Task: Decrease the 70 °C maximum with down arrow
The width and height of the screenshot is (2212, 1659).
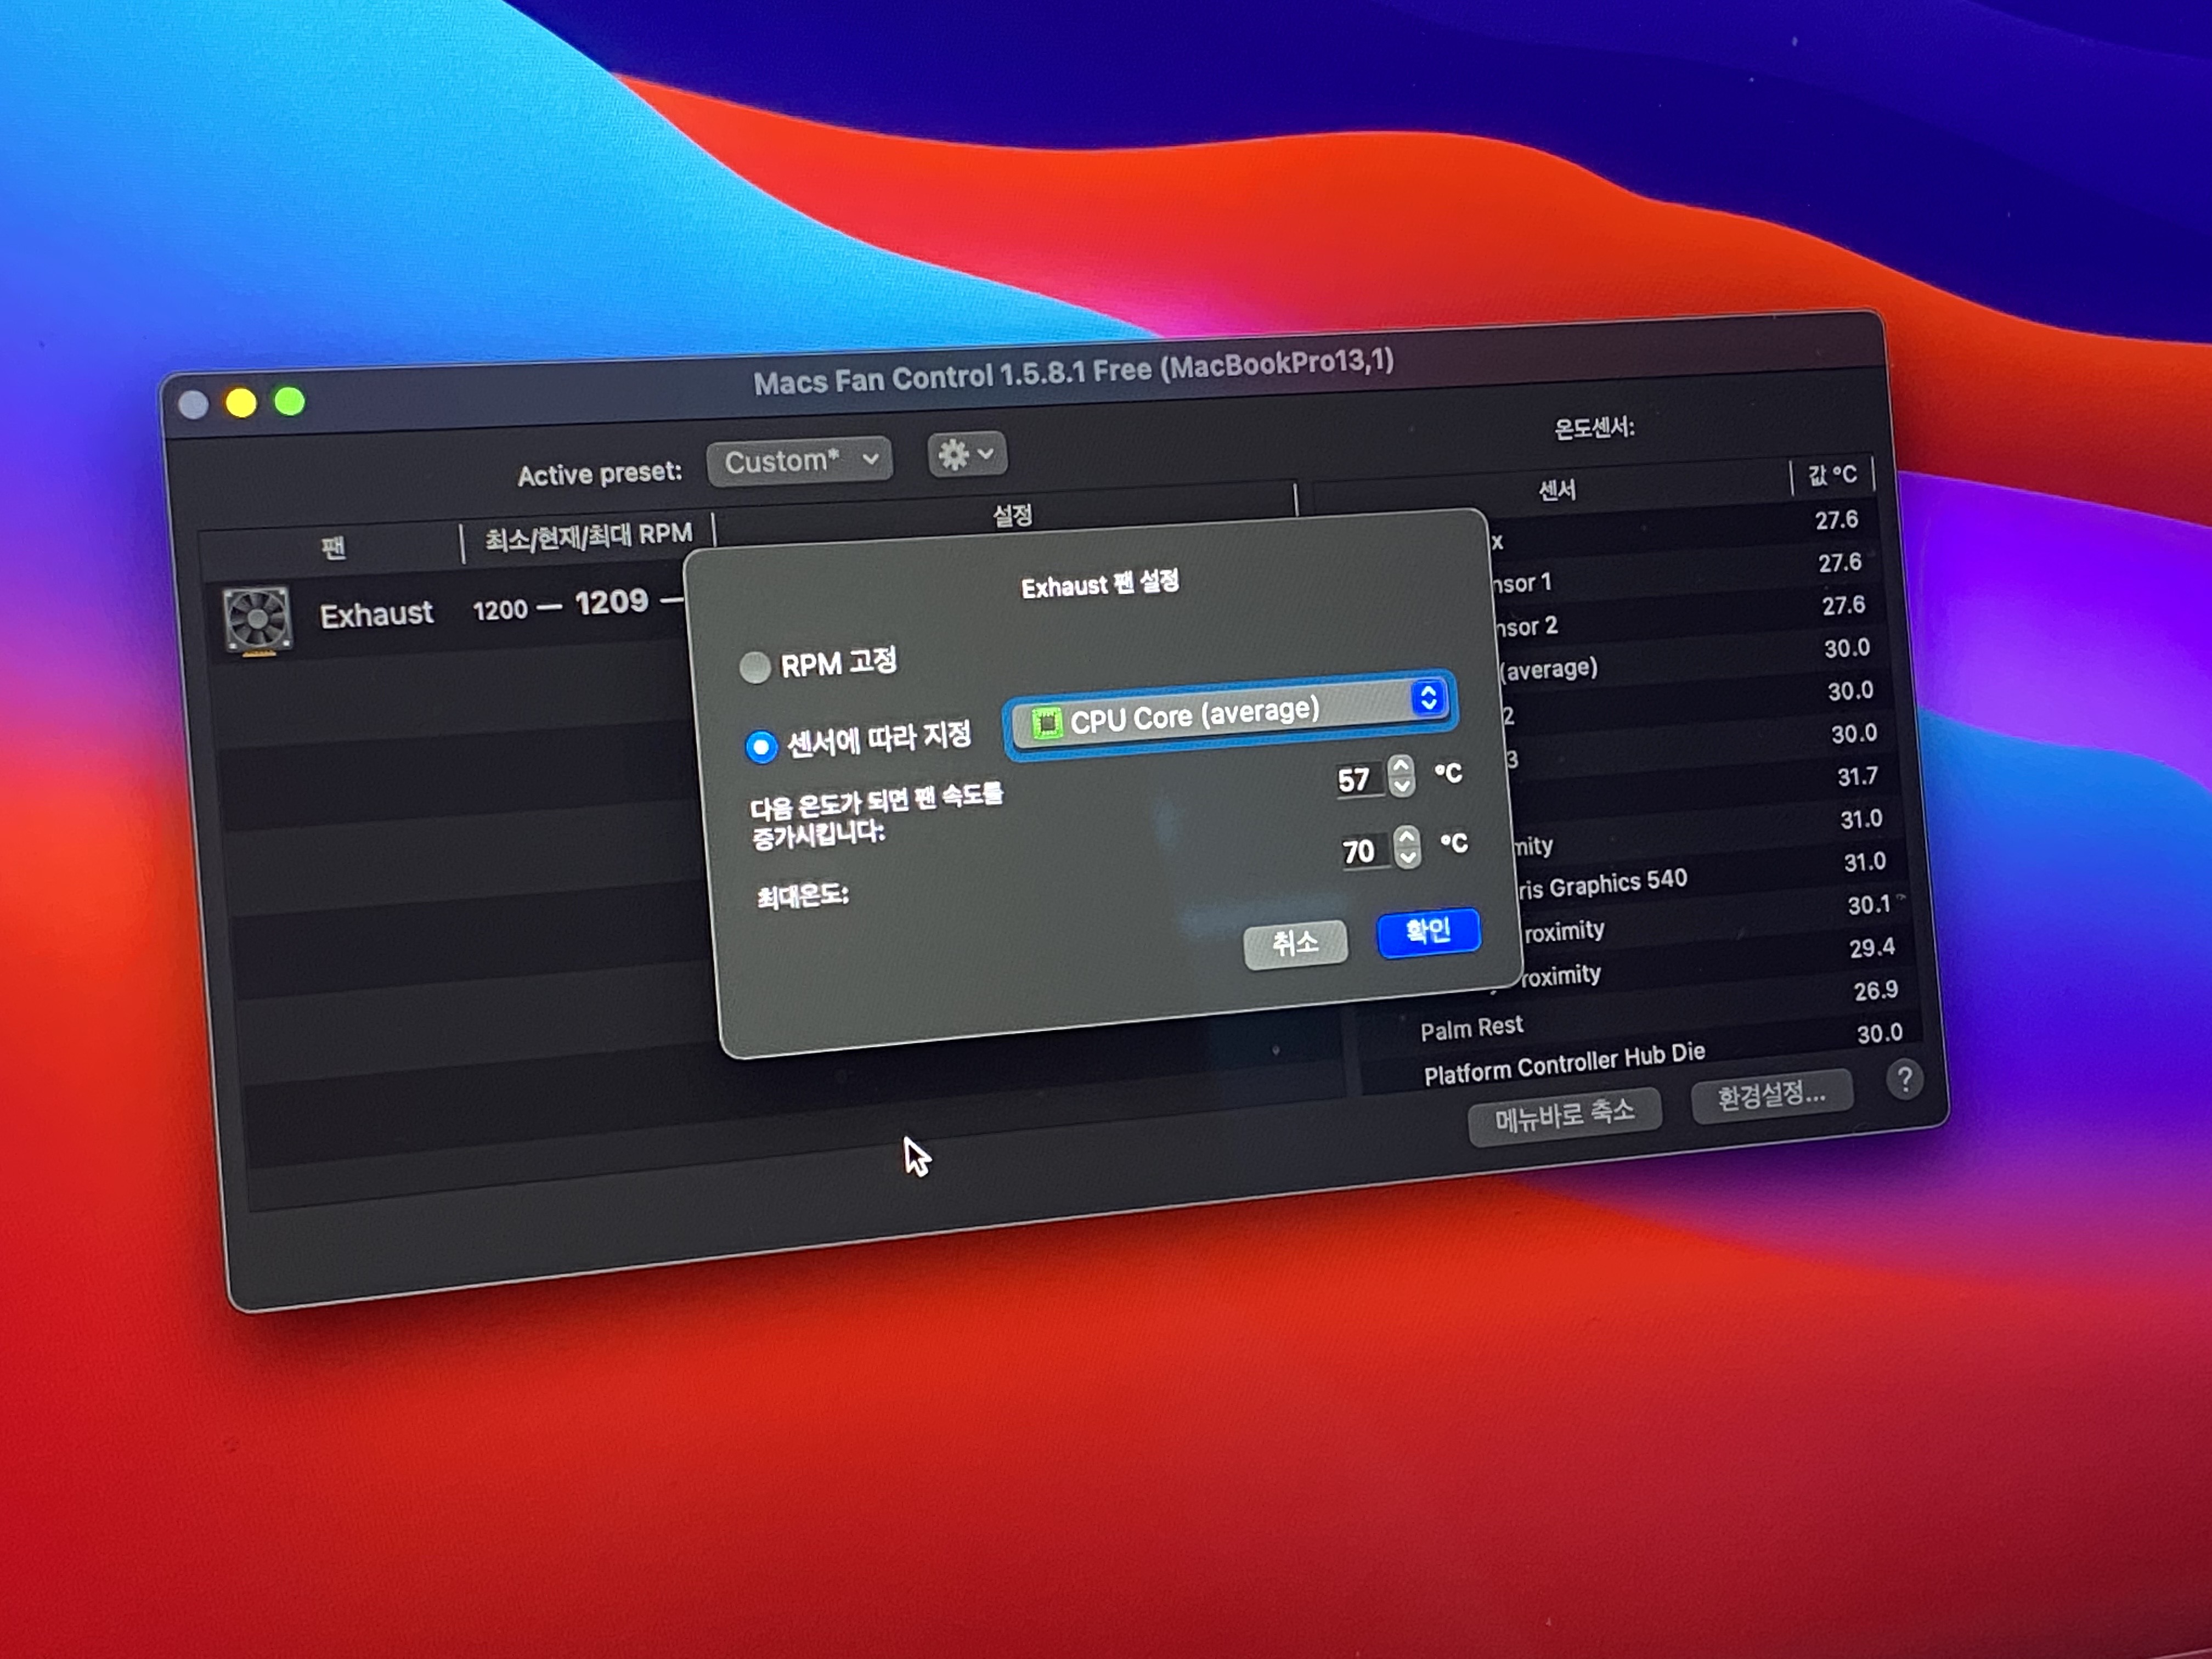Action: click(x=1408, y=858)
